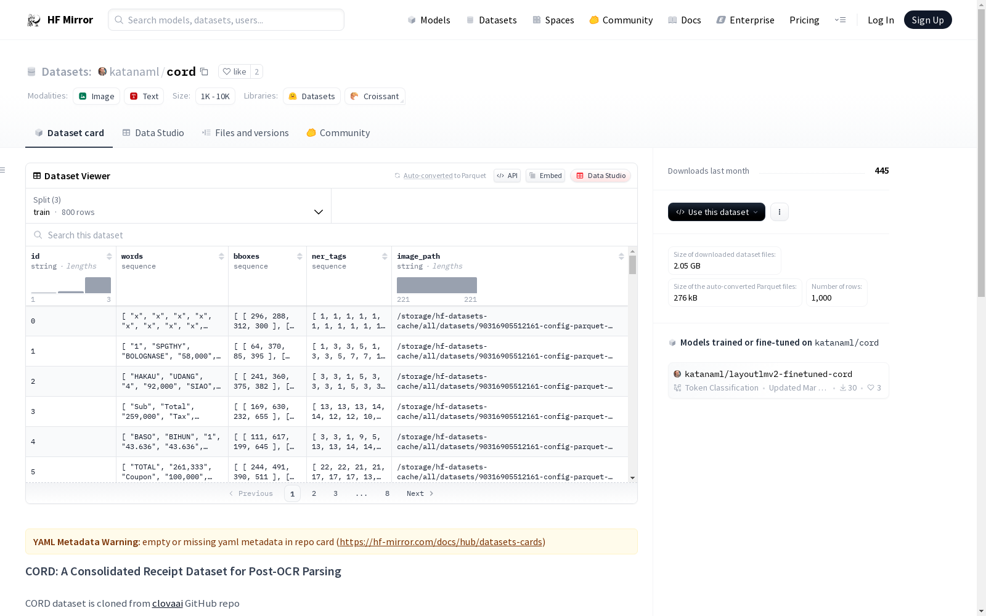
Task: Open Spaces in the top navigation
Action: 553,20
